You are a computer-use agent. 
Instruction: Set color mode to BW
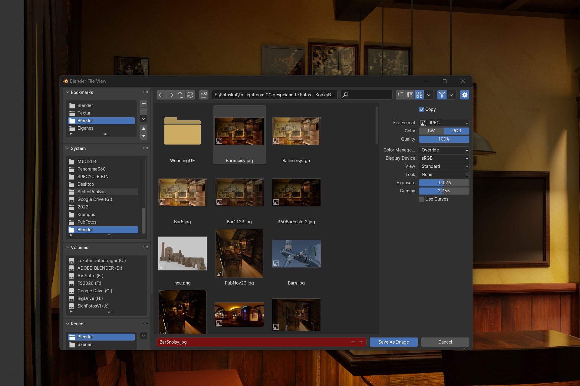pos(431,131)
